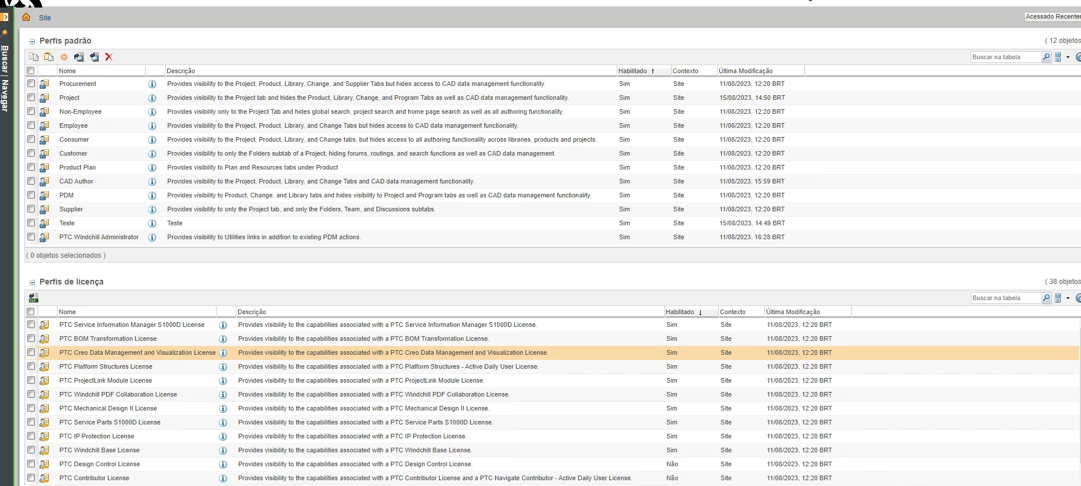Click table view icon in Perfis de licença toolbar
The image size is (1081, 486).
[x=1058, y=298]
